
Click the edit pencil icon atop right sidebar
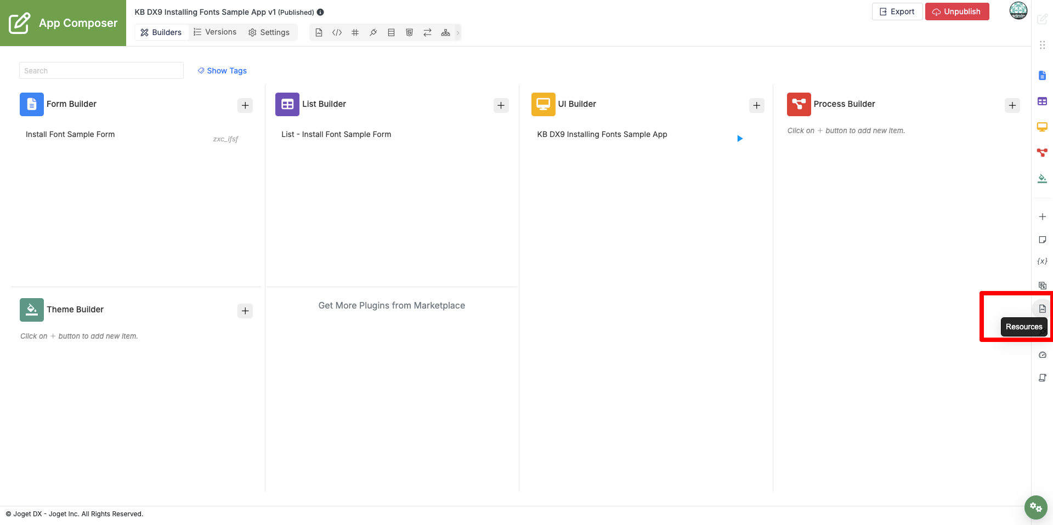pyautogui.click(x=1042, y=19)
